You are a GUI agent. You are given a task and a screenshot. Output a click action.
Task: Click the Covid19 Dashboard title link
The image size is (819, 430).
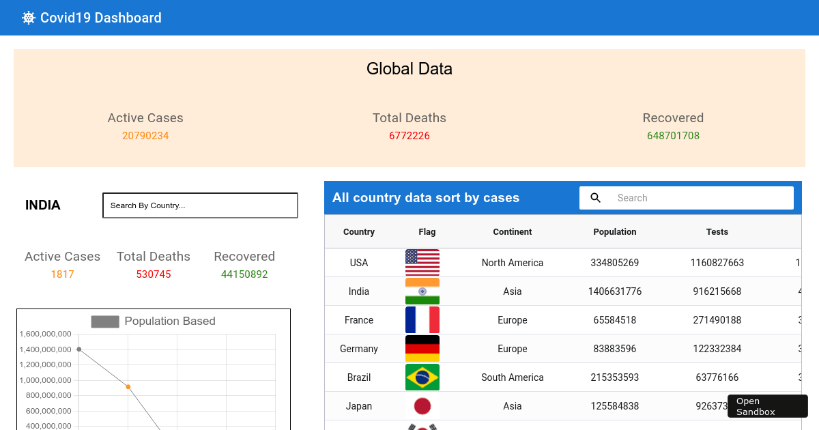click(x=101, y=17)
